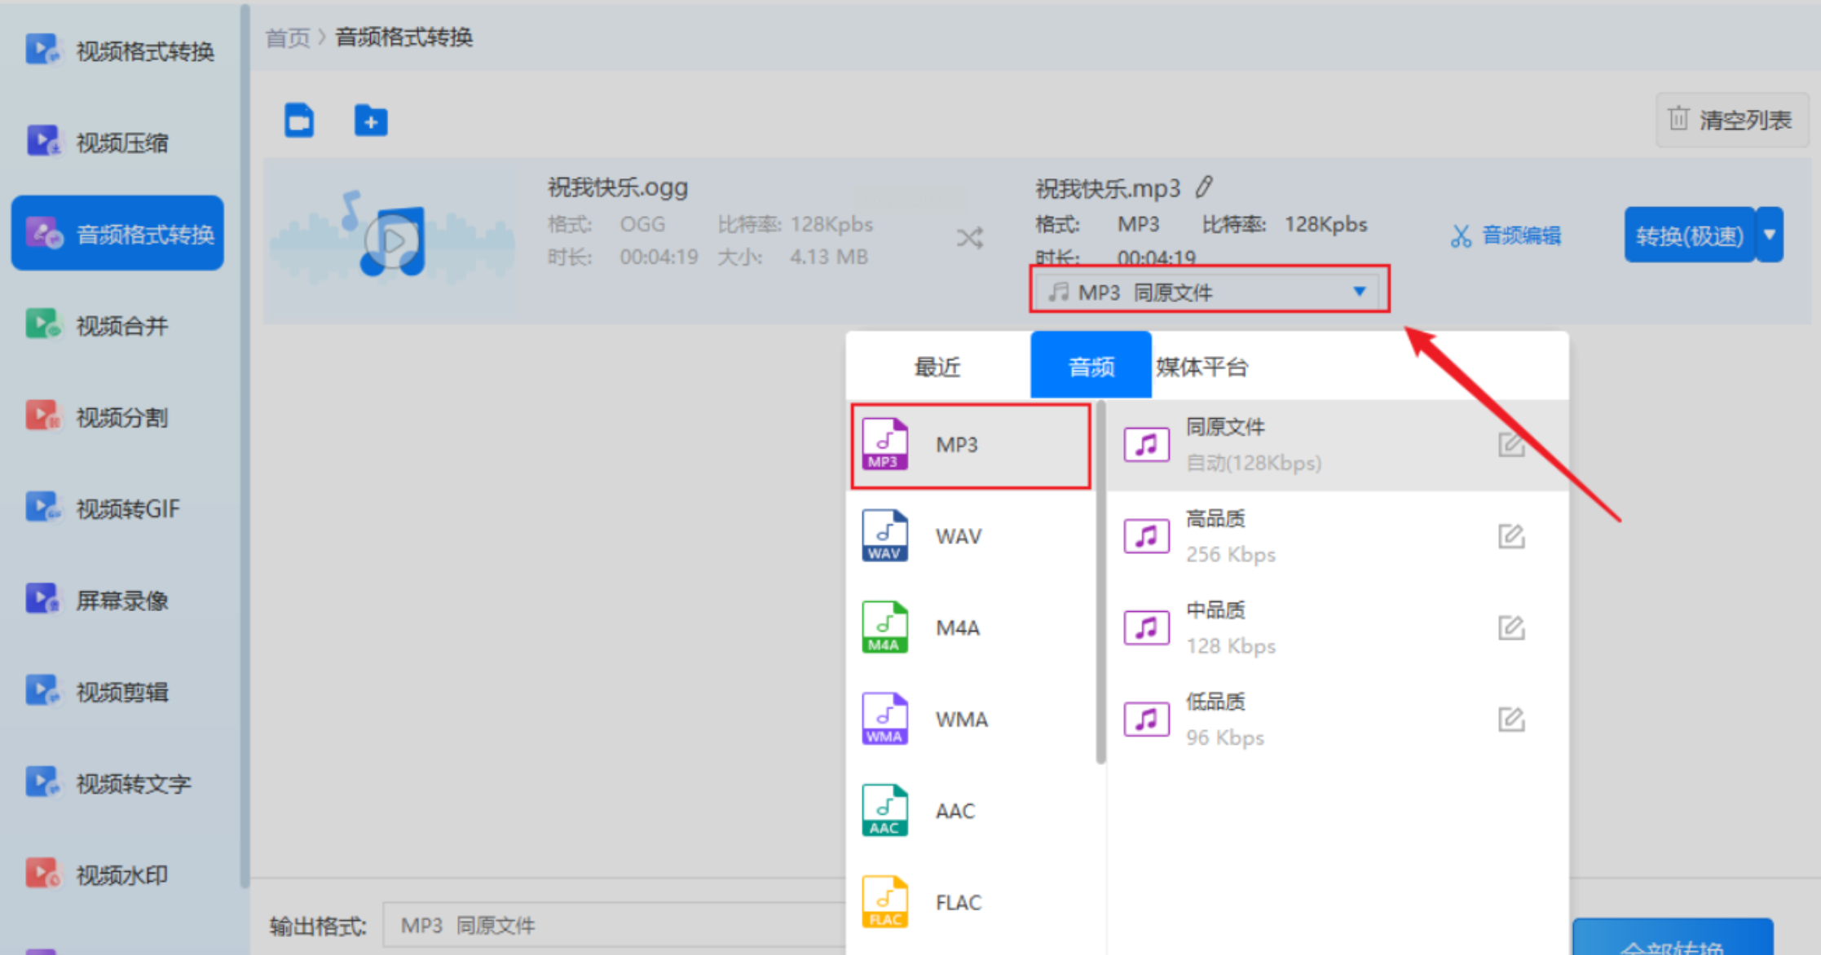Click the 清空列表 button

point(1731,121)
